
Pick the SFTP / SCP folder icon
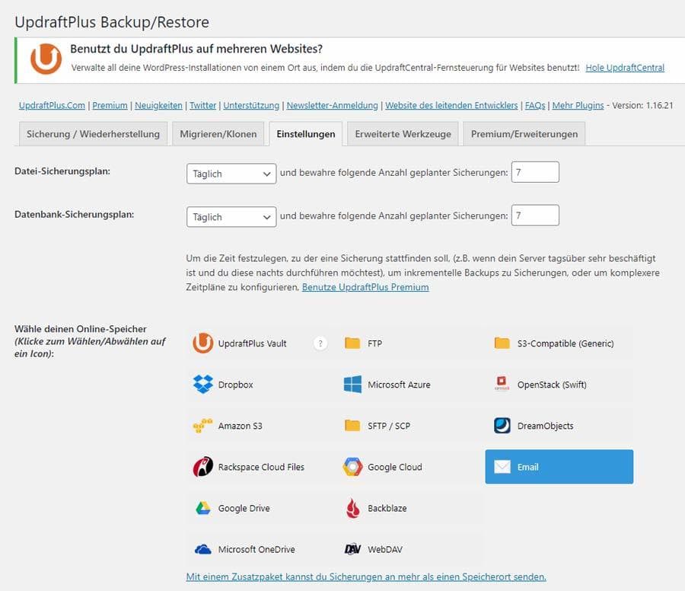tap(352, 425)
